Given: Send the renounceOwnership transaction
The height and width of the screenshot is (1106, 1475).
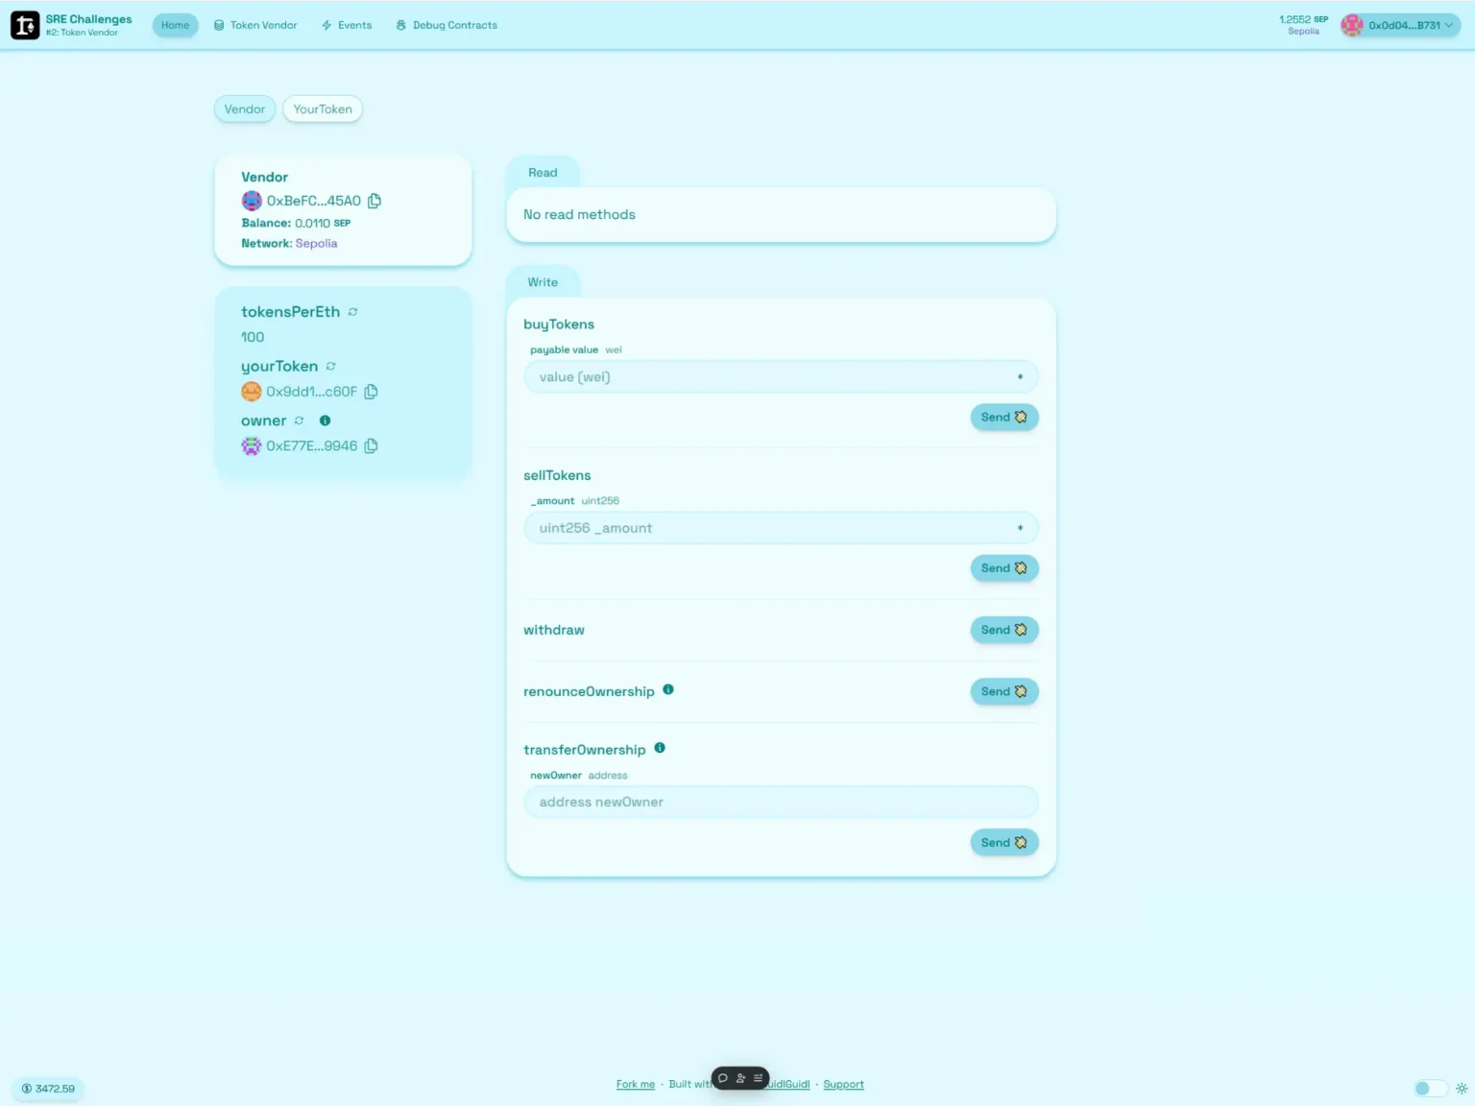Looking at the screenshot, I should pos(1003,691).
